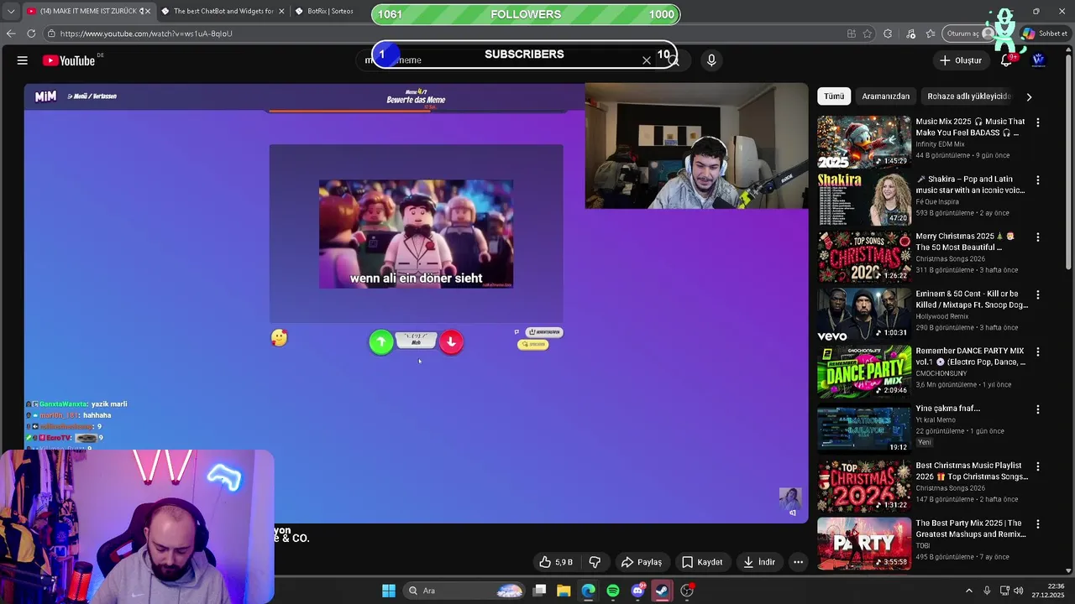Open options for Remember DANCE PARTY MIX
The width and height of the screenshot is (1075, 604).
[x=1038, y=352]
